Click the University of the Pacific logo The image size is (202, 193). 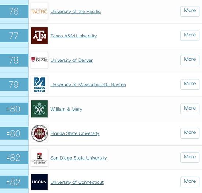coord(39,11)
